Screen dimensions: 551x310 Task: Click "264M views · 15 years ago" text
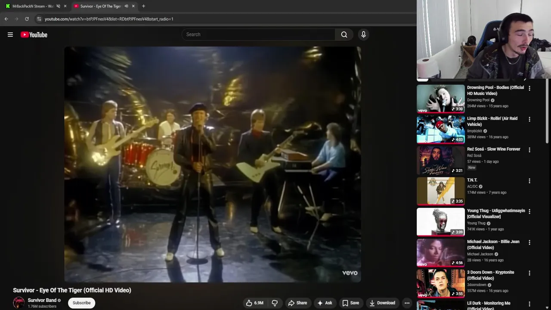point(488,106)
